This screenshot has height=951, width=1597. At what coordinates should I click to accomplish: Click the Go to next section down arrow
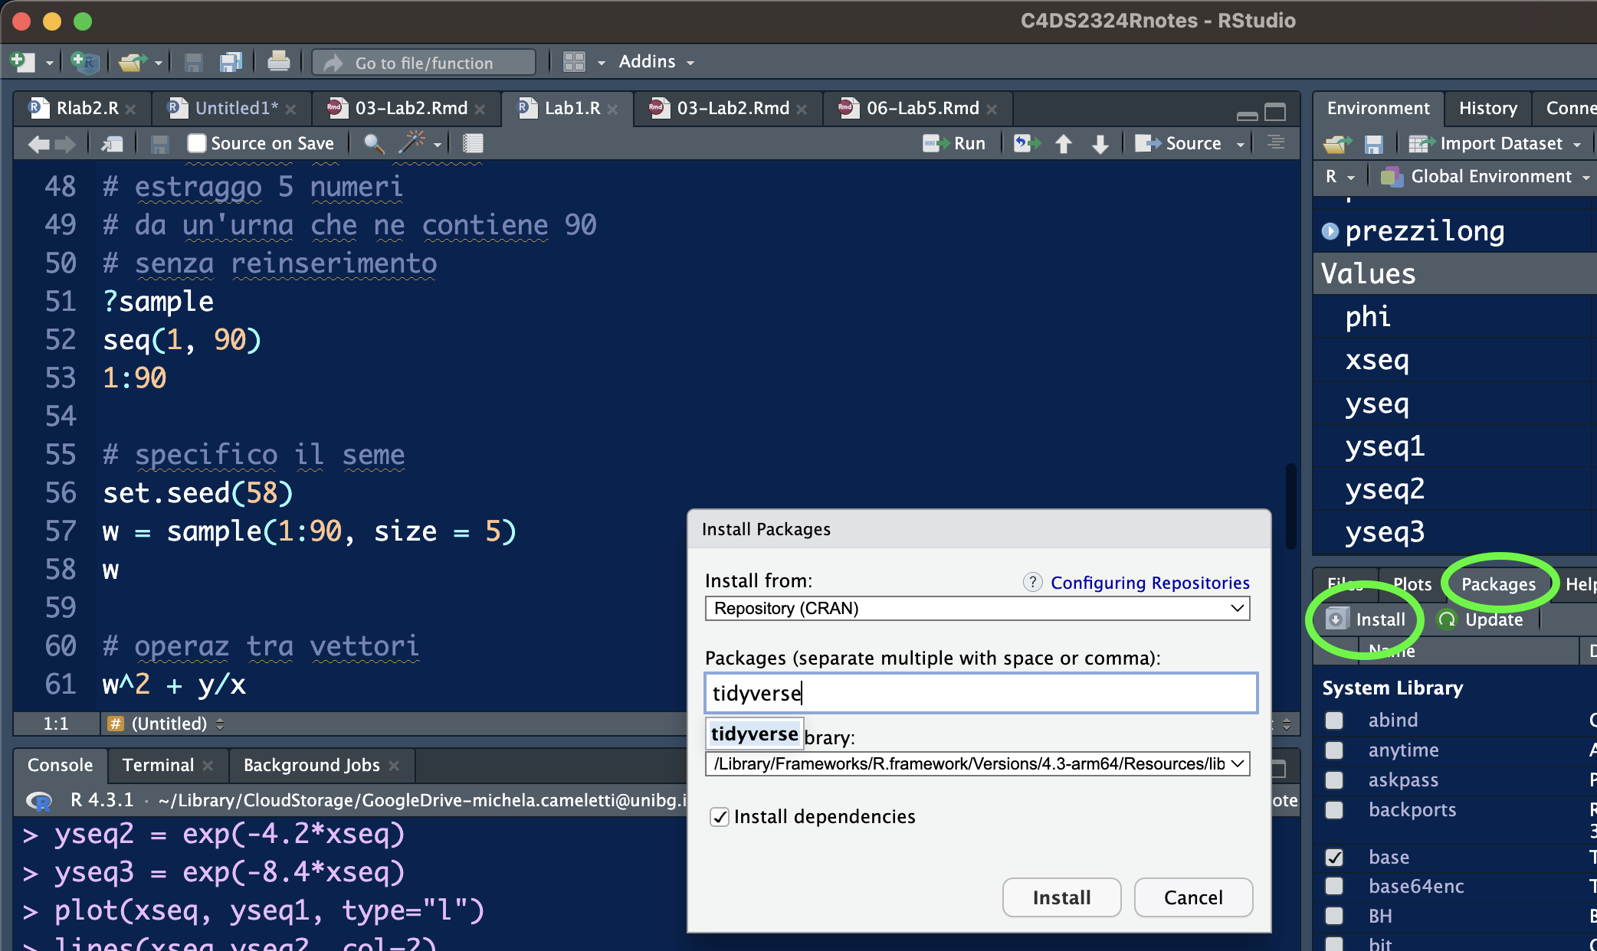tap(1100, 144)
